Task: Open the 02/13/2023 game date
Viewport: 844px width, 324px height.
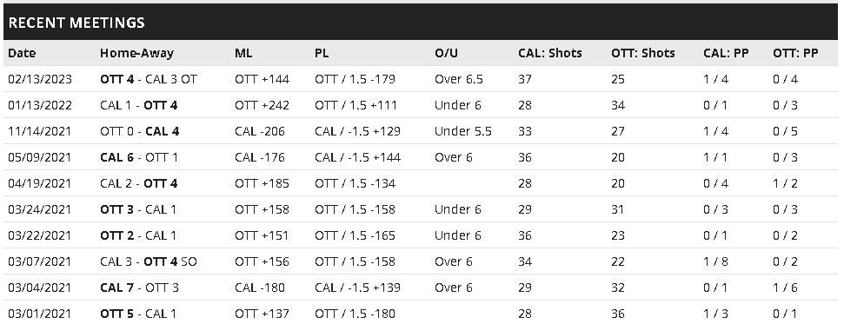Action: pos(40,79)
